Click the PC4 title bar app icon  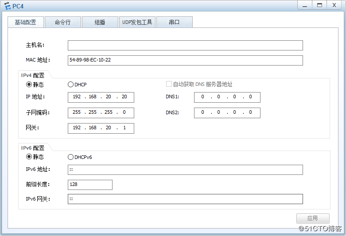tap(7, 6)
